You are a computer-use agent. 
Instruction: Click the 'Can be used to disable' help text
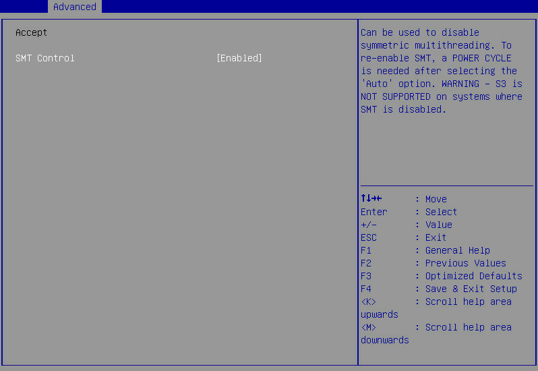[x=420, y=32]
